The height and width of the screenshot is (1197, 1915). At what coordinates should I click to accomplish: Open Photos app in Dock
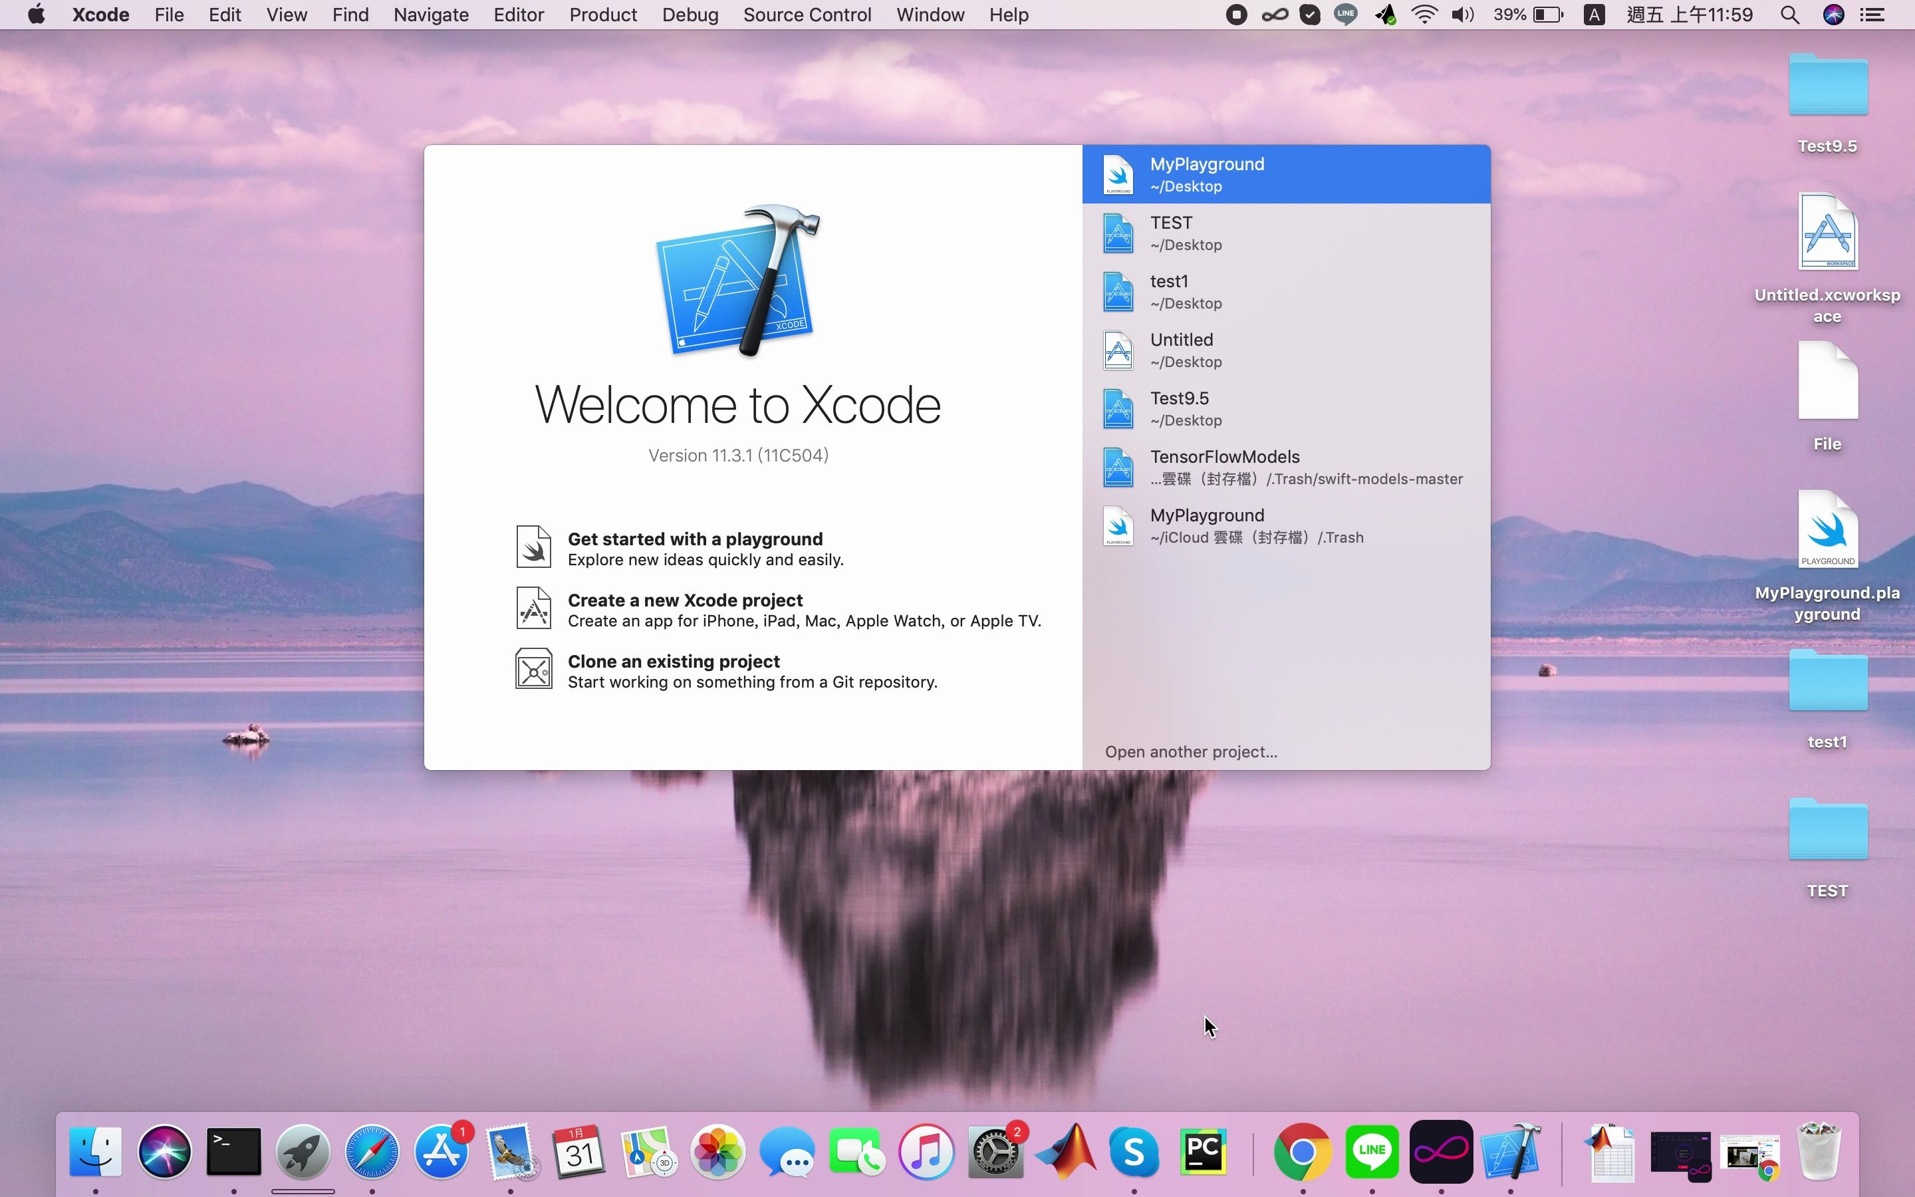click(717, 1151)
